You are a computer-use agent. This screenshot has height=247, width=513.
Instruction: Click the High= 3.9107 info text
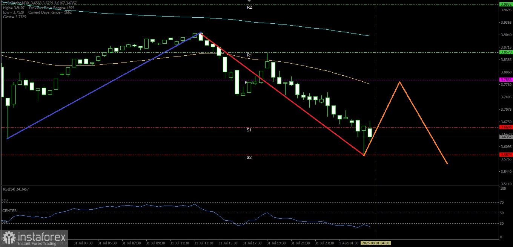pyautogui.click(x=14, y=8)
